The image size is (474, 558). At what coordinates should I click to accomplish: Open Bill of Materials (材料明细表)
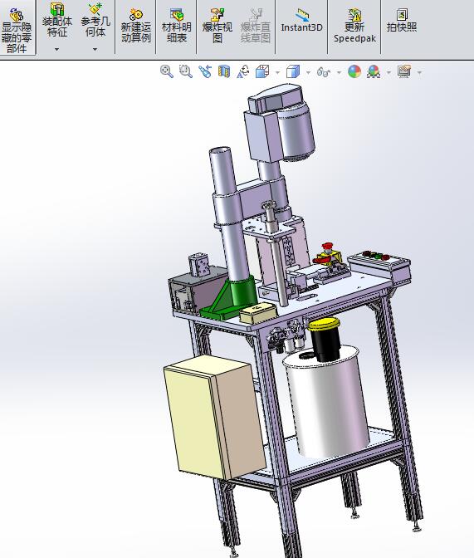[177, 27]
